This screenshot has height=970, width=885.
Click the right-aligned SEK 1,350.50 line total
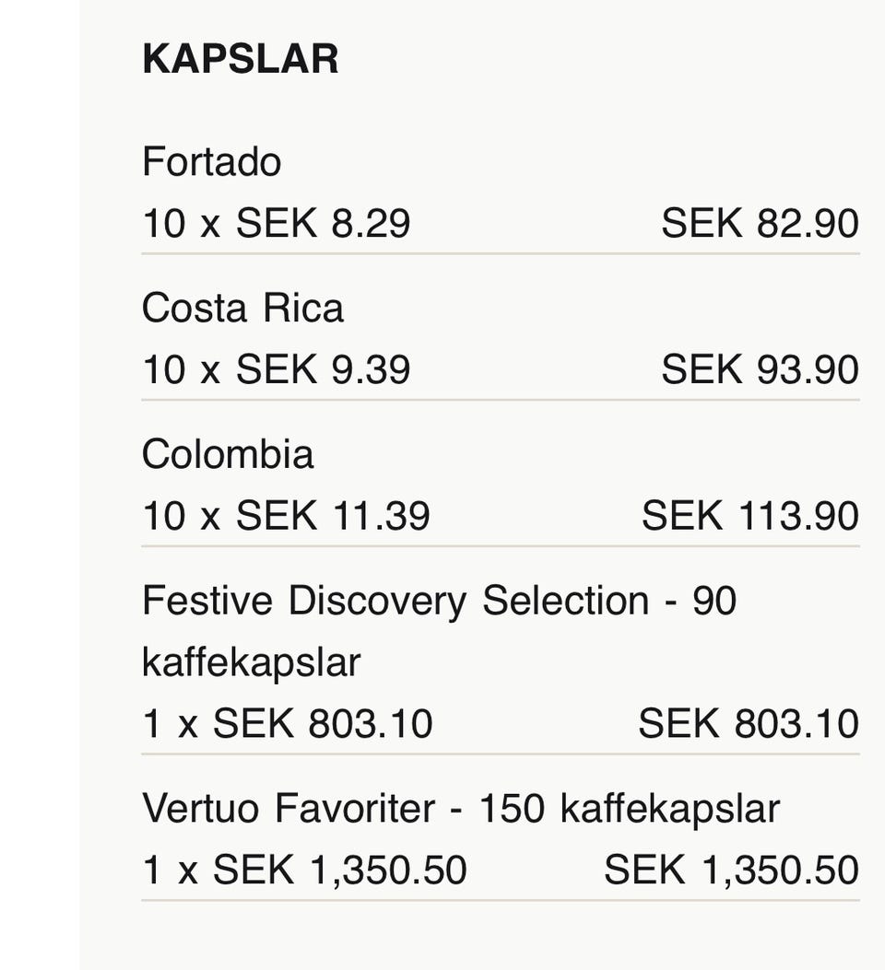731,871
